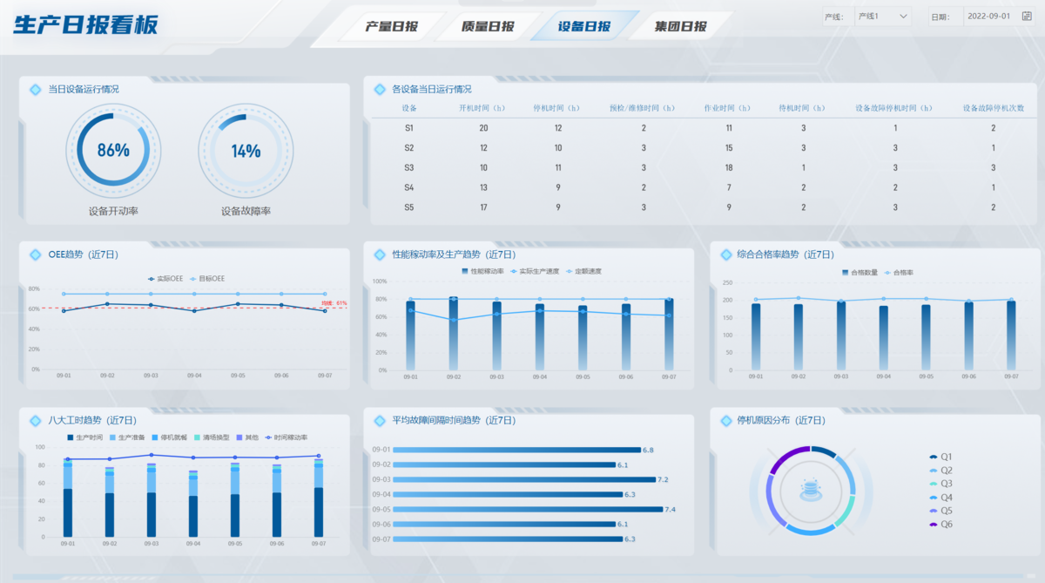The width and height of the screenshot is (1045, 583).
Task: Click center database icon in donut chart
Action: pos(811,490)
